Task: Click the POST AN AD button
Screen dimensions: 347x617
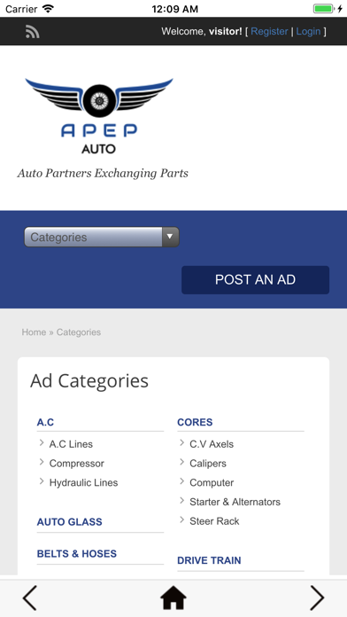Action: pyautogui.click(x=256, y=280)
